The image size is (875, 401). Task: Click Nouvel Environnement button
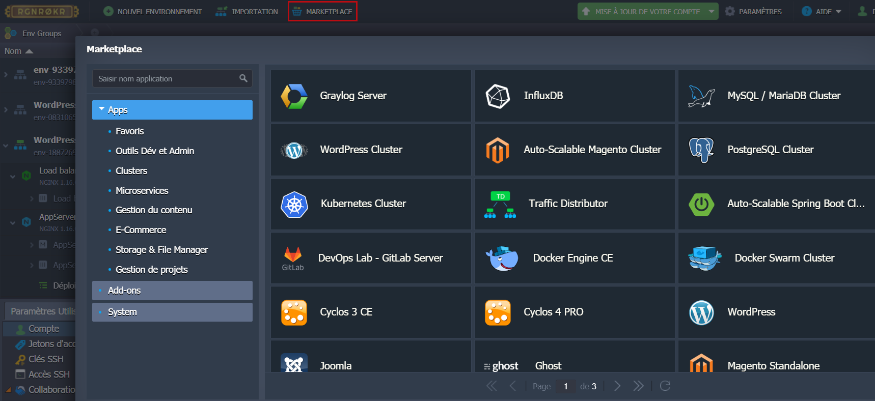153,11
